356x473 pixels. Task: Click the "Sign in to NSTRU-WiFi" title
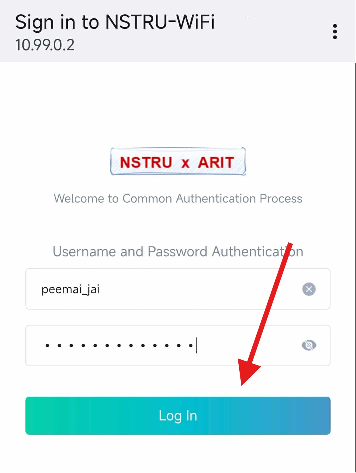click(x=115, y=22)
